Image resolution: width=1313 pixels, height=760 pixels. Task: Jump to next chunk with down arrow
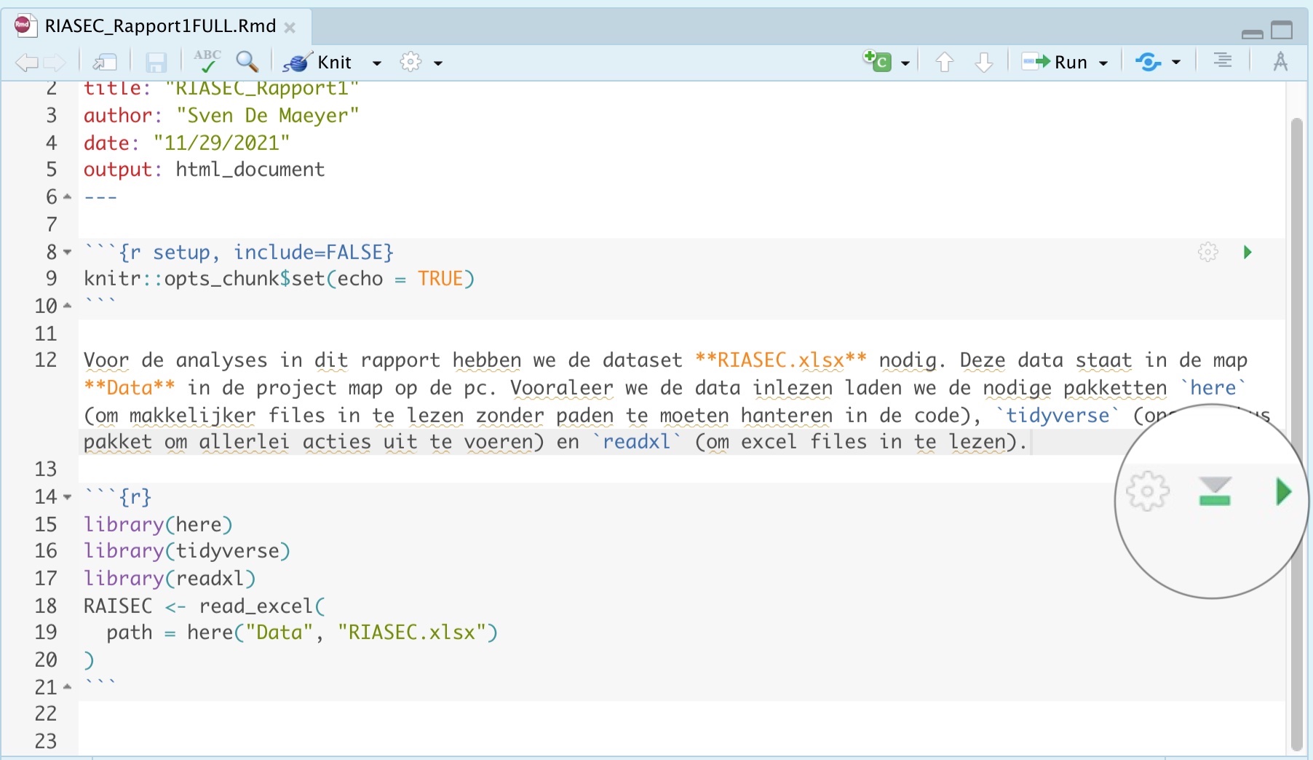coord(983,63)
